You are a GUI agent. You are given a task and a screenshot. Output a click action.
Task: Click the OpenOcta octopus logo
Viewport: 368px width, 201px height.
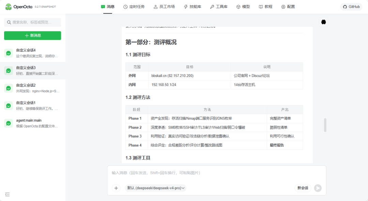tap(9, 7)
